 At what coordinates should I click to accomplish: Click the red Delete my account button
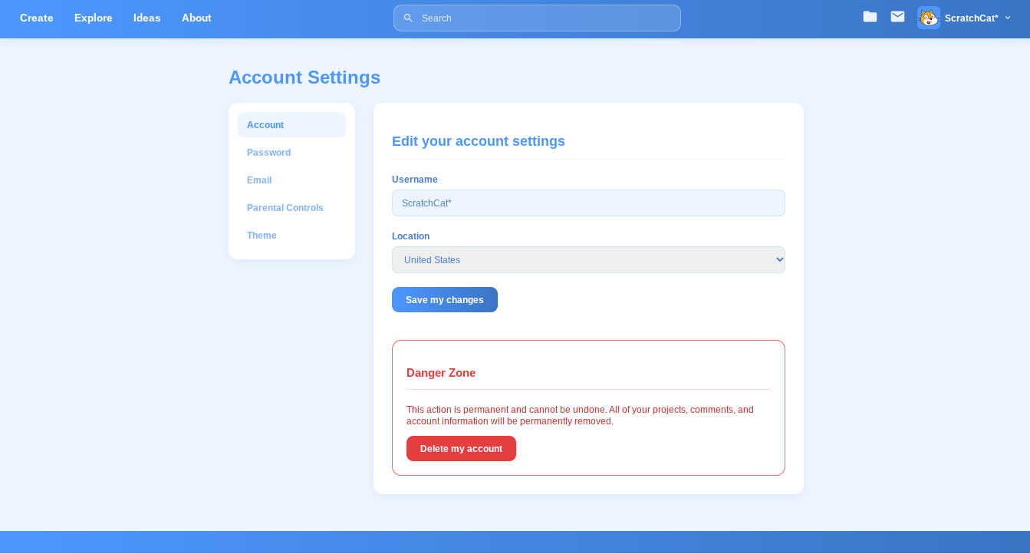tap(461, 449)
